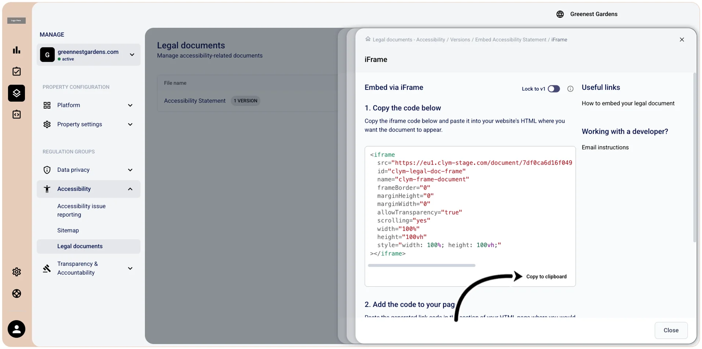Click the Accessibility person icon
702x349 pixels.
[x=47, y=189]
